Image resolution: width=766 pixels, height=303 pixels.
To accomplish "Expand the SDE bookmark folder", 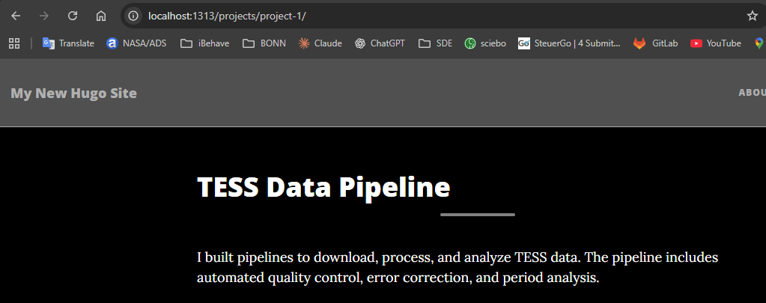I will click(x=436, y=43).
